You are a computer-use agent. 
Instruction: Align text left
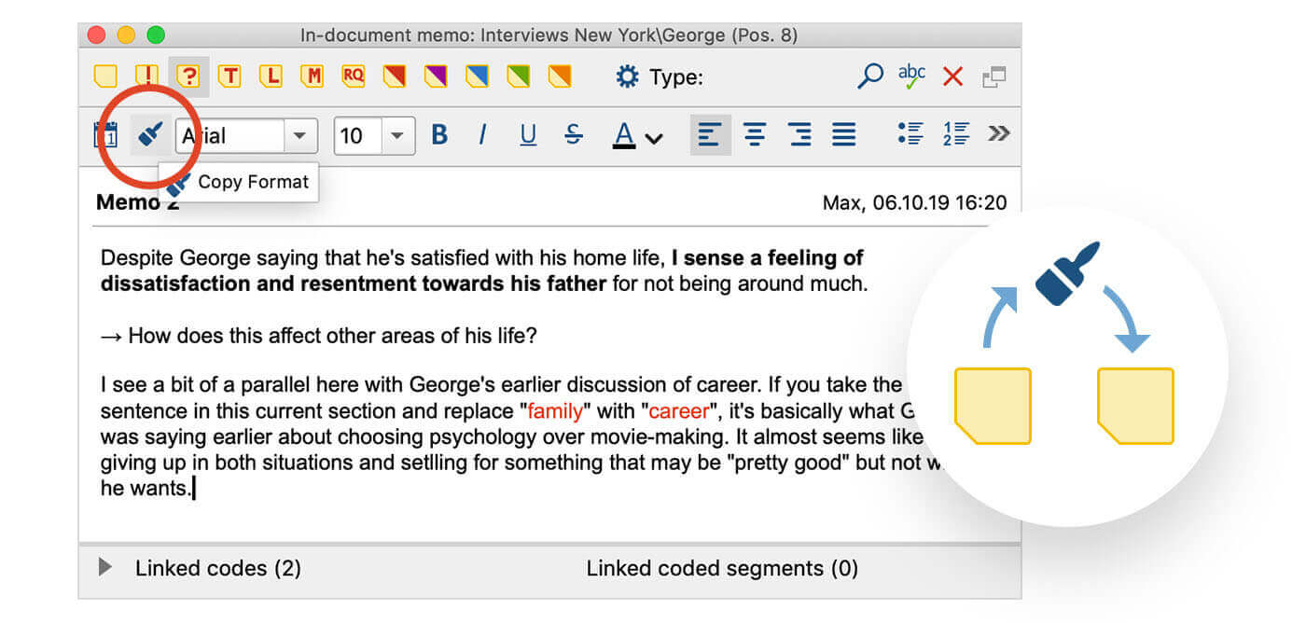point(710,135)
